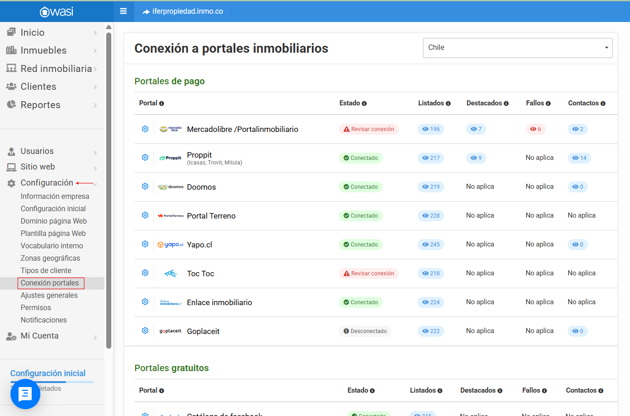This screenshot has height=416, width=630.
Task: View 7 destacados for Mercadolibre
Action: click(x=476, y=129)
